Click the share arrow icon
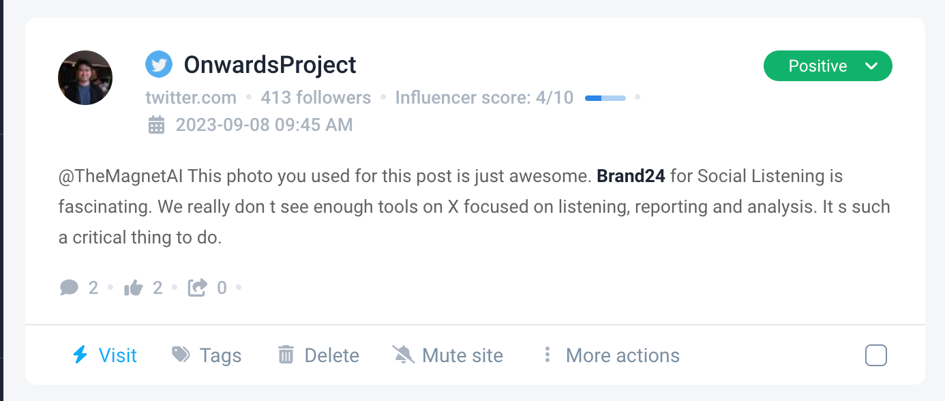 coord(197,288)
